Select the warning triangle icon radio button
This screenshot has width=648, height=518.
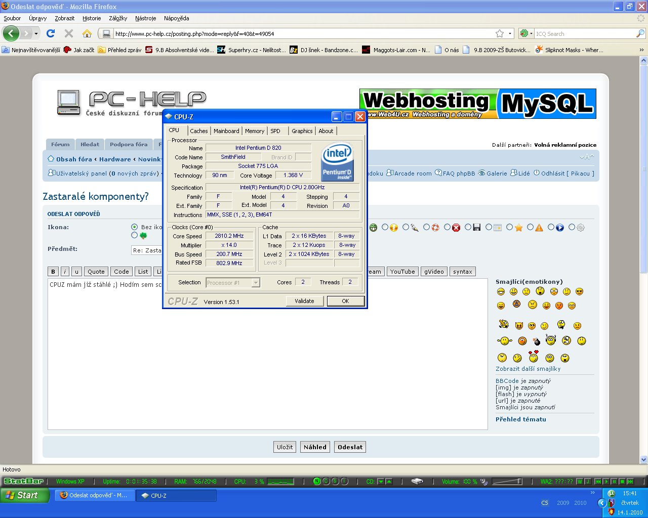point(531,227)
